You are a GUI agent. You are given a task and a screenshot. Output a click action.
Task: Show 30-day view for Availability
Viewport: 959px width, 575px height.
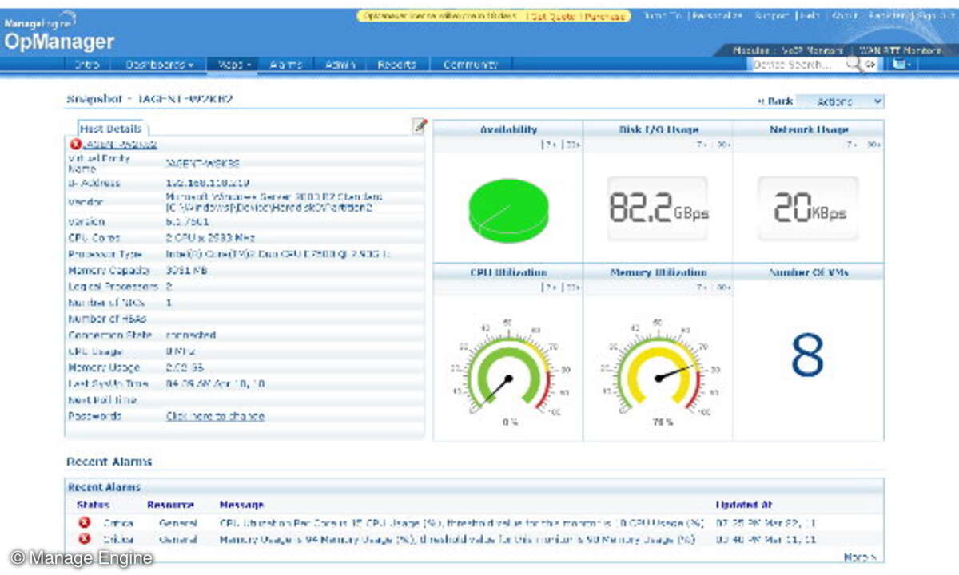point(572,145)
